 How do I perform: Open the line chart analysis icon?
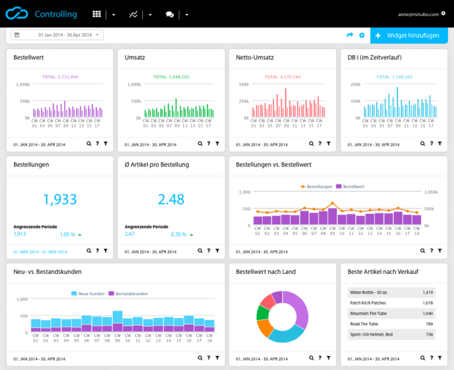[x=133, y=14]
